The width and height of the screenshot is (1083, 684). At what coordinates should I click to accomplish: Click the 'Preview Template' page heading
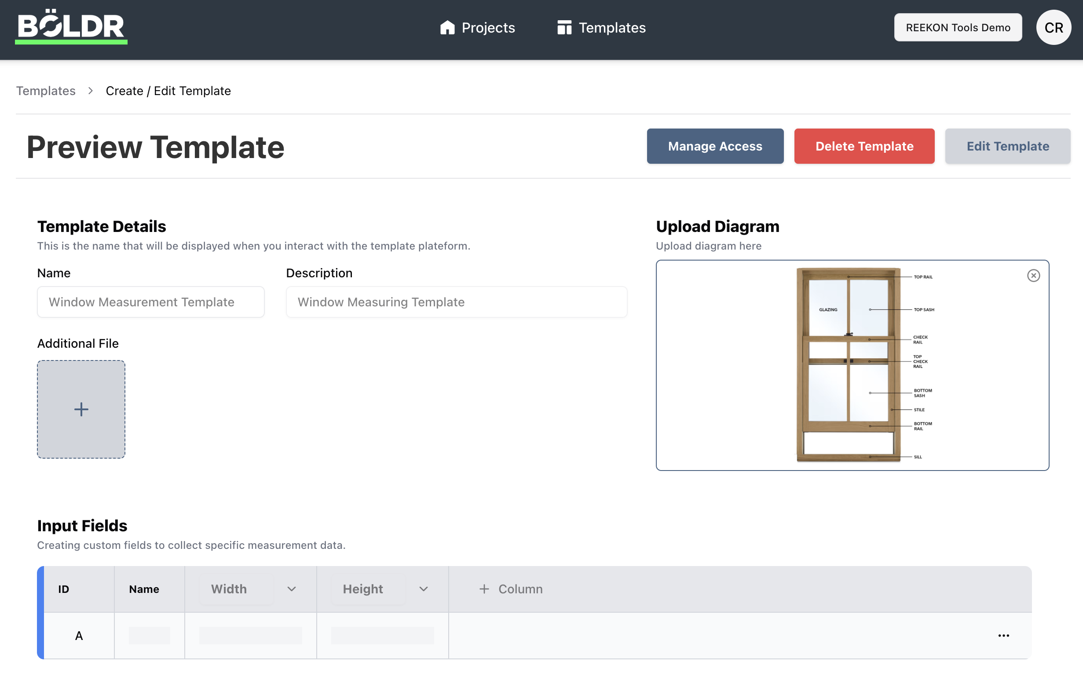point(155,147)
